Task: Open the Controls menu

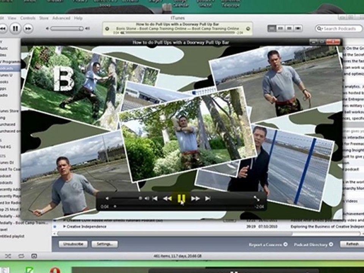Action: pos(28,18)
